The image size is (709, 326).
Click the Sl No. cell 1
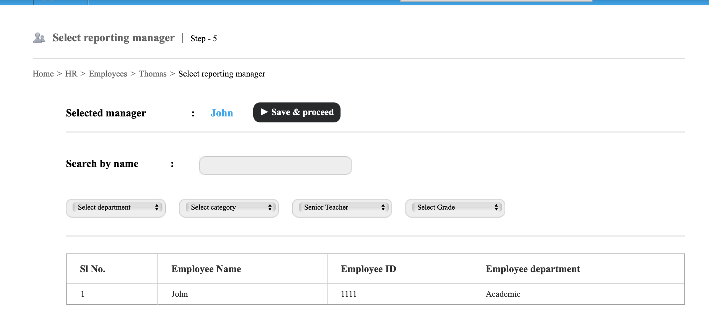coord(83,294)
